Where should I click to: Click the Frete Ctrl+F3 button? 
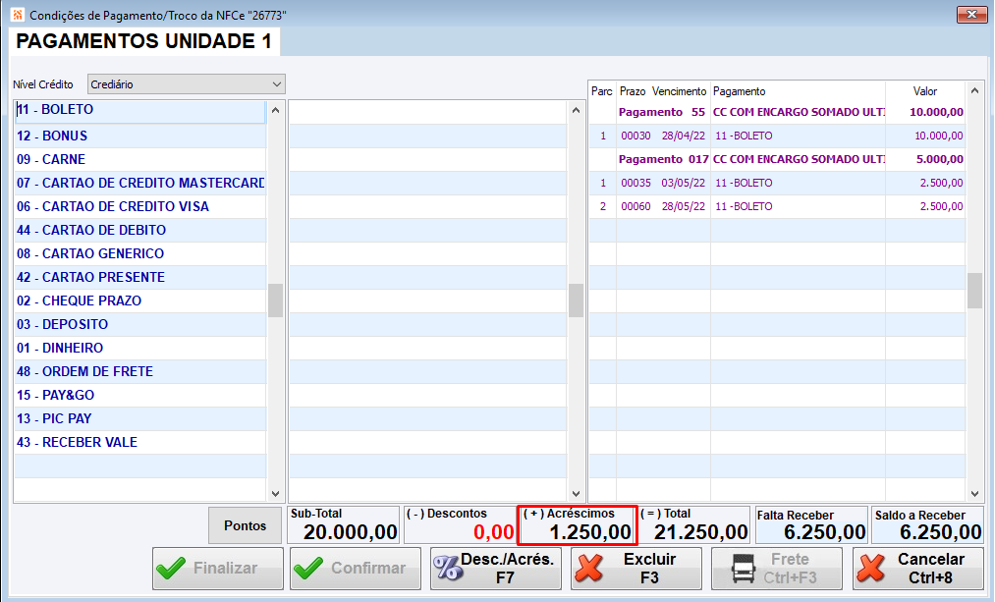coord(777,569)
